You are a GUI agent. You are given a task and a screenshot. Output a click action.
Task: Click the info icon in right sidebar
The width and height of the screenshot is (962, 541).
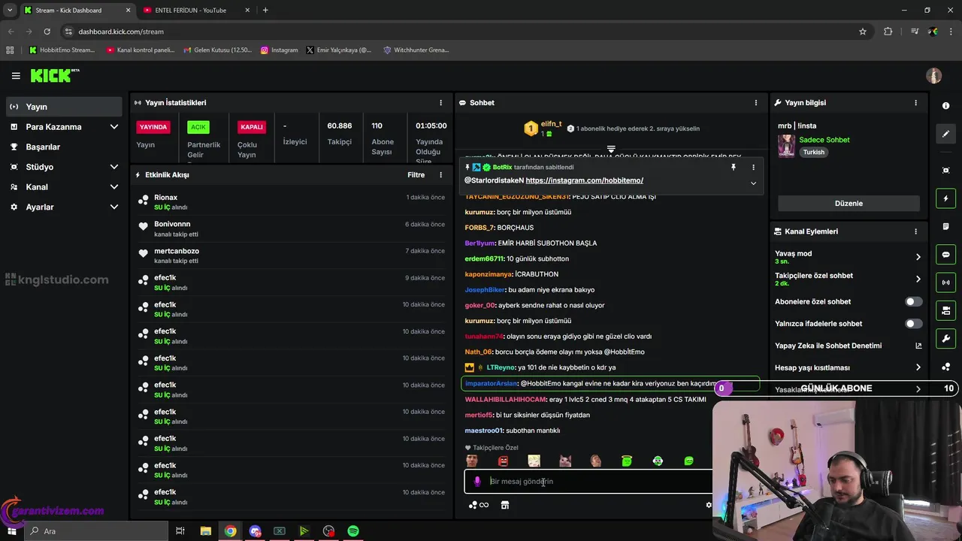pyautogui.click(x=945, y=106)
